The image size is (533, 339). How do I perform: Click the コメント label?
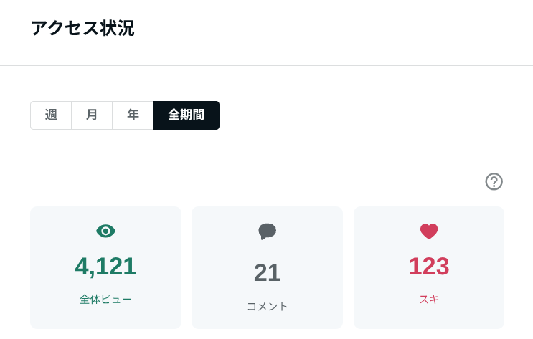[267, 307]
